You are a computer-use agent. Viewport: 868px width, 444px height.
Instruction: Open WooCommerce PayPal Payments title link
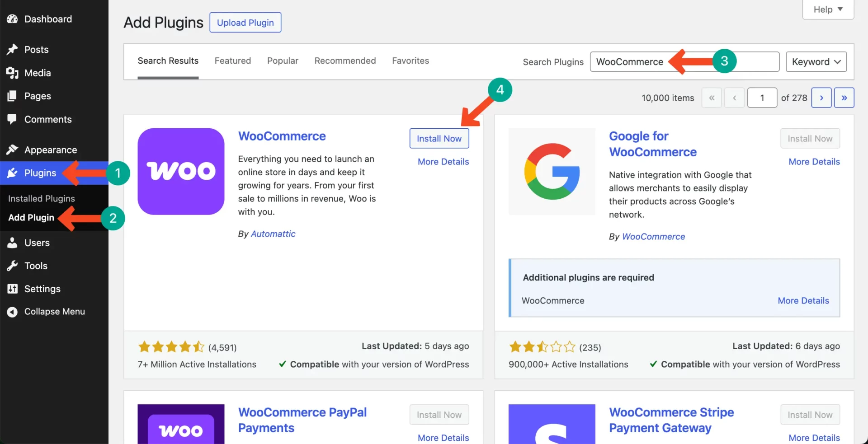click(302, 420)
